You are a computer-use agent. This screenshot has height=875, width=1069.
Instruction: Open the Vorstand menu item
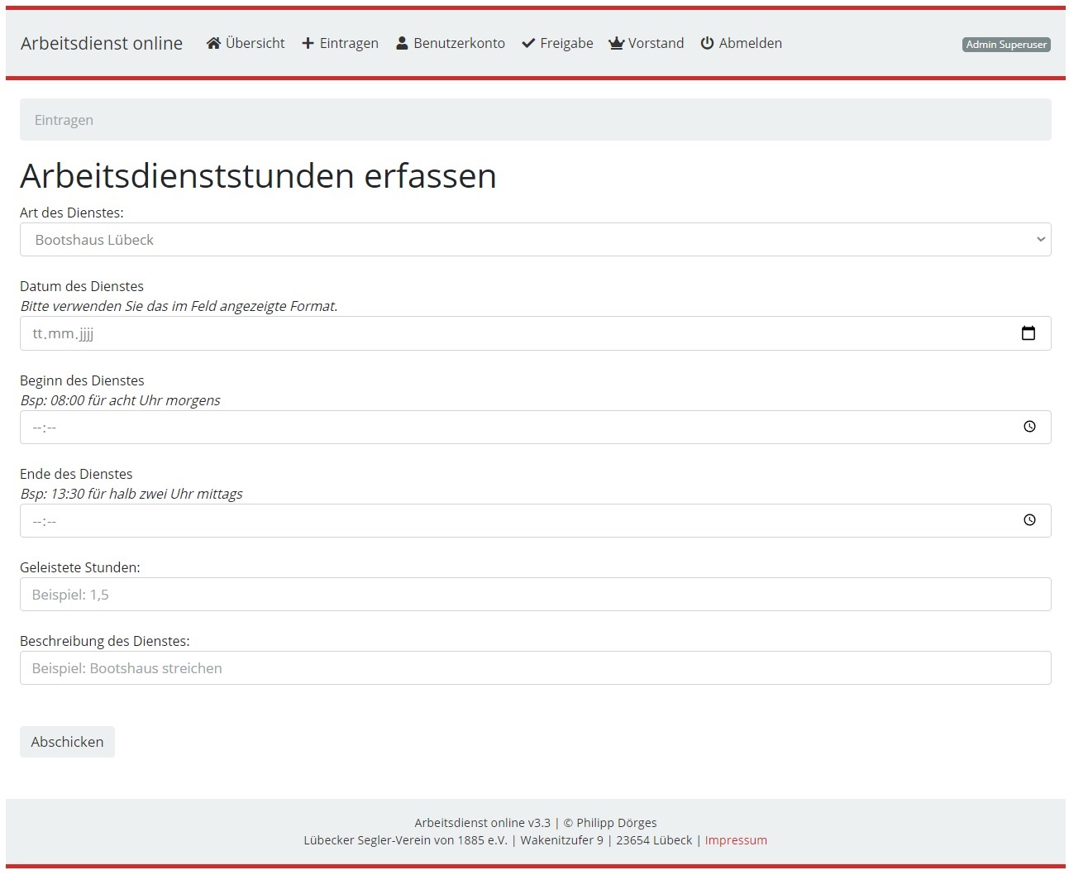[656, 43]
